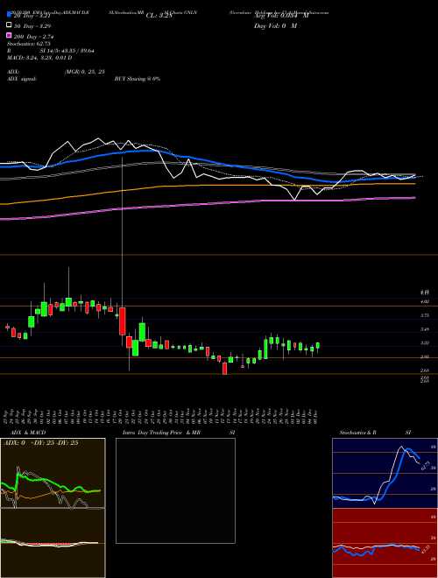
Task: Click the last green candlestick on the right
Action: (318, 345)
